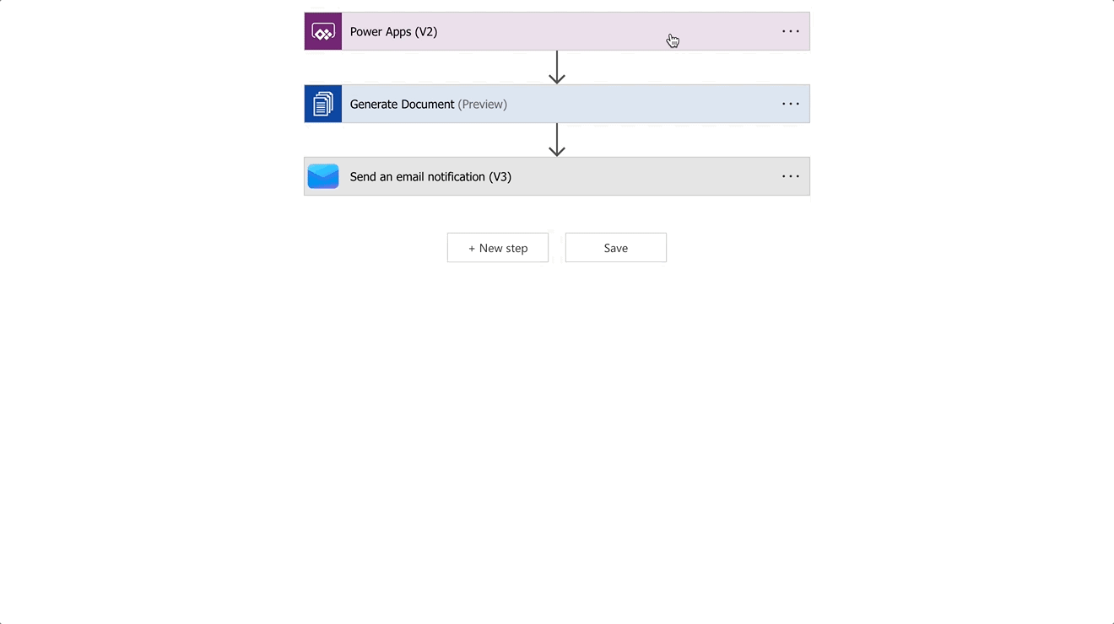Click the Power Apps (V2) connector icon
1114x624 pixels.
click(322, 31)
